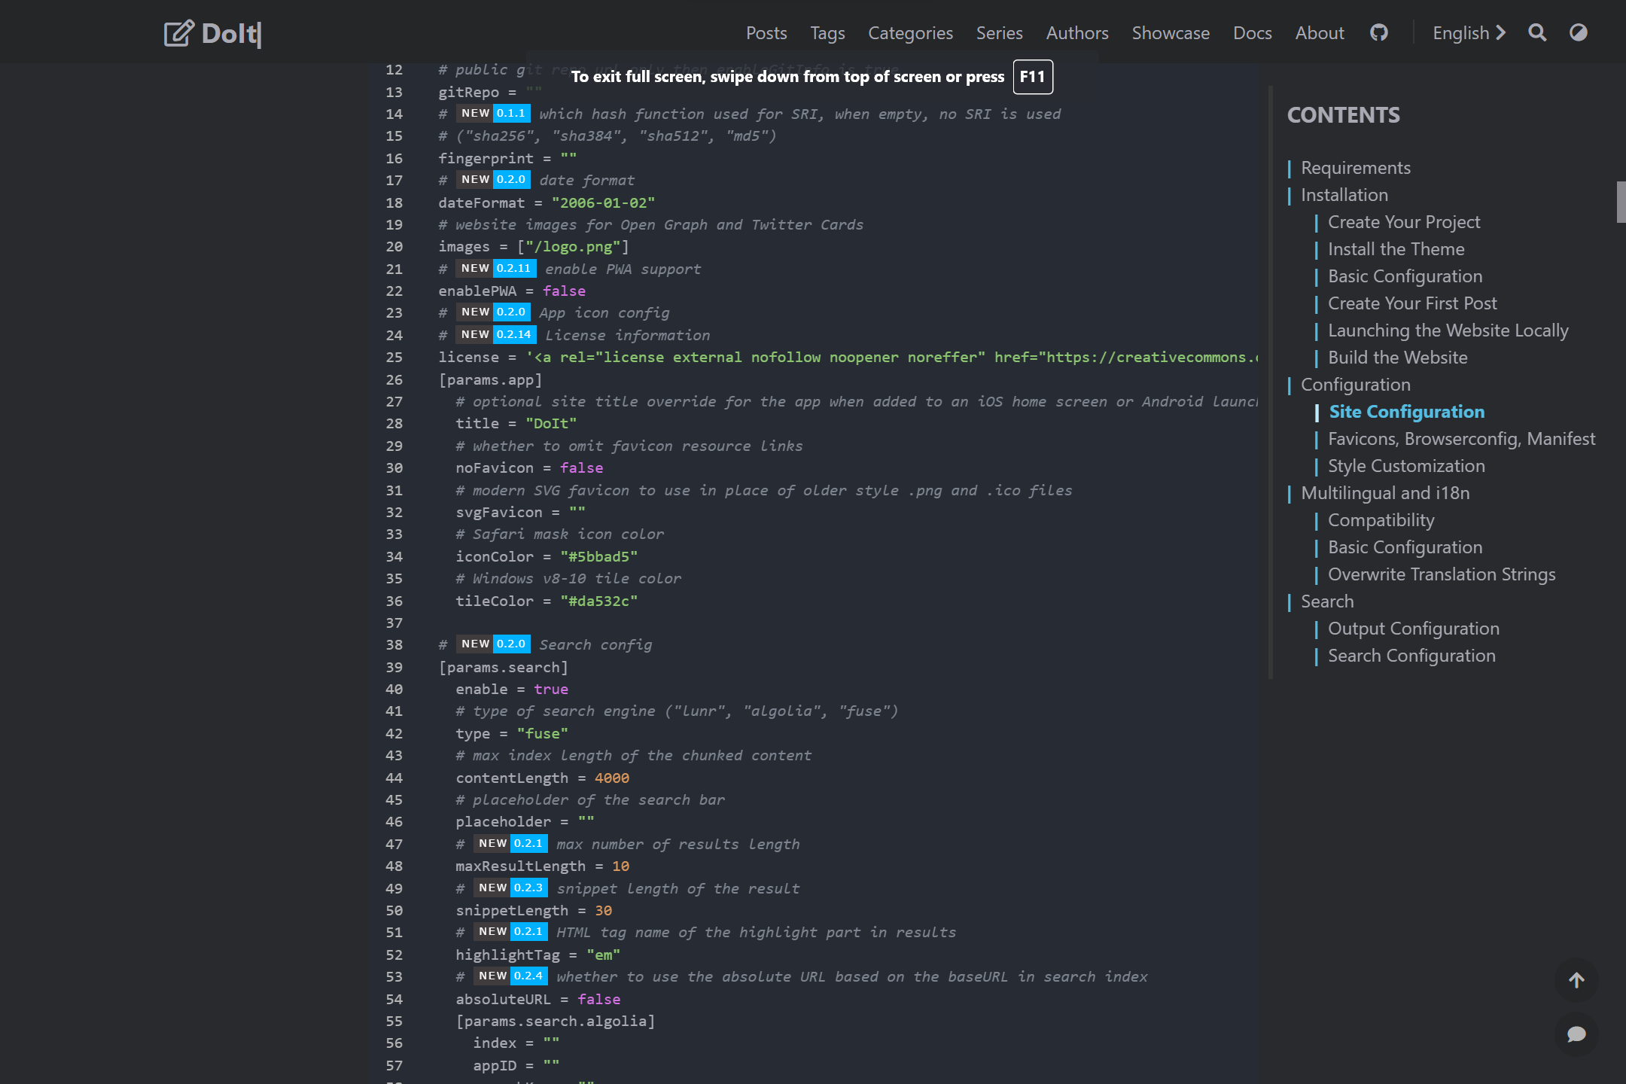Open the Multilingual and i18n section
The width and height of the screenshot is (1626, 1084).
[1386, 492]
